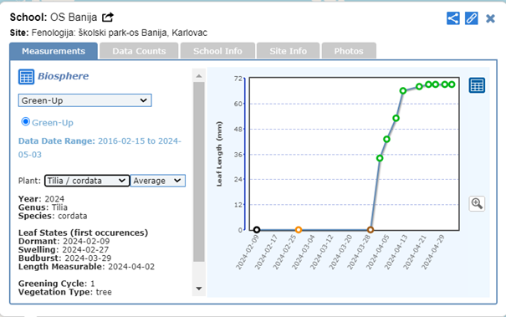The height and width of the screenshot is (317, 506).
Task: Close the school popup window
Action: (490, 18)
